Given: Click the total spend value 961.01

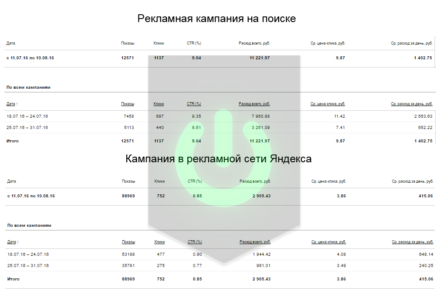Looking at the screenshot, I should click(x=263, y=265).
